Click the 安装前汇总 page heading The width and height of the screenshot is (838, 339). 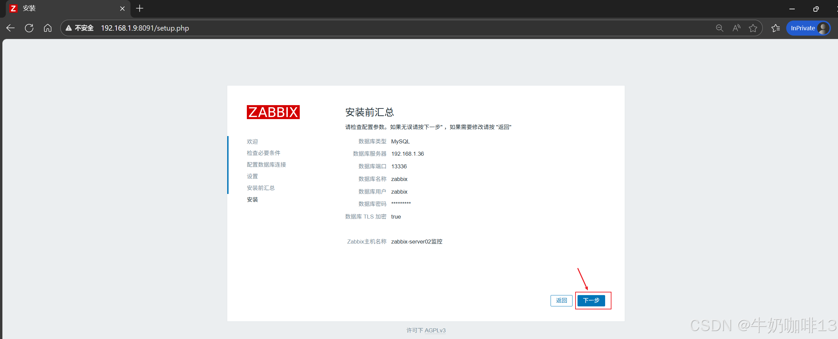click(x=370, y=112)
